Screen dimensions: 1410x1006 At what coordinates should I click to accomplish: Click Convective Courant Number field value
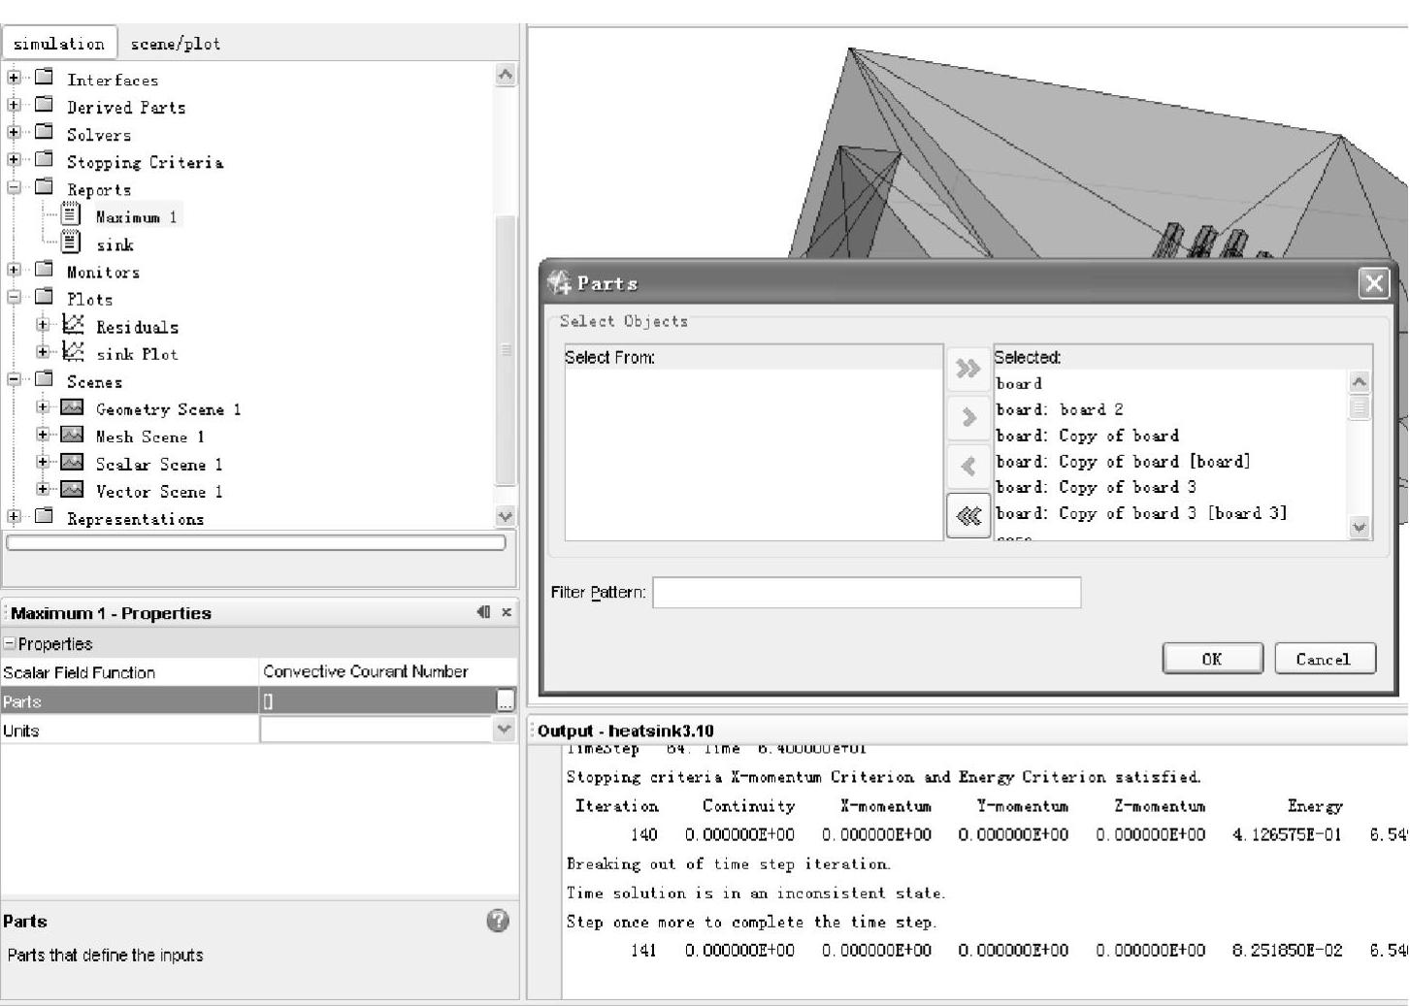tap(388, 671)
